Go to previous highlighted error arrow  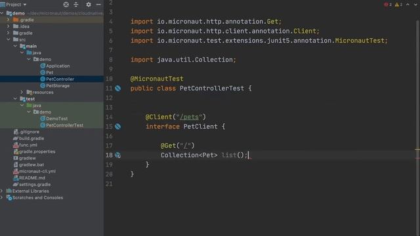(408, 5)
